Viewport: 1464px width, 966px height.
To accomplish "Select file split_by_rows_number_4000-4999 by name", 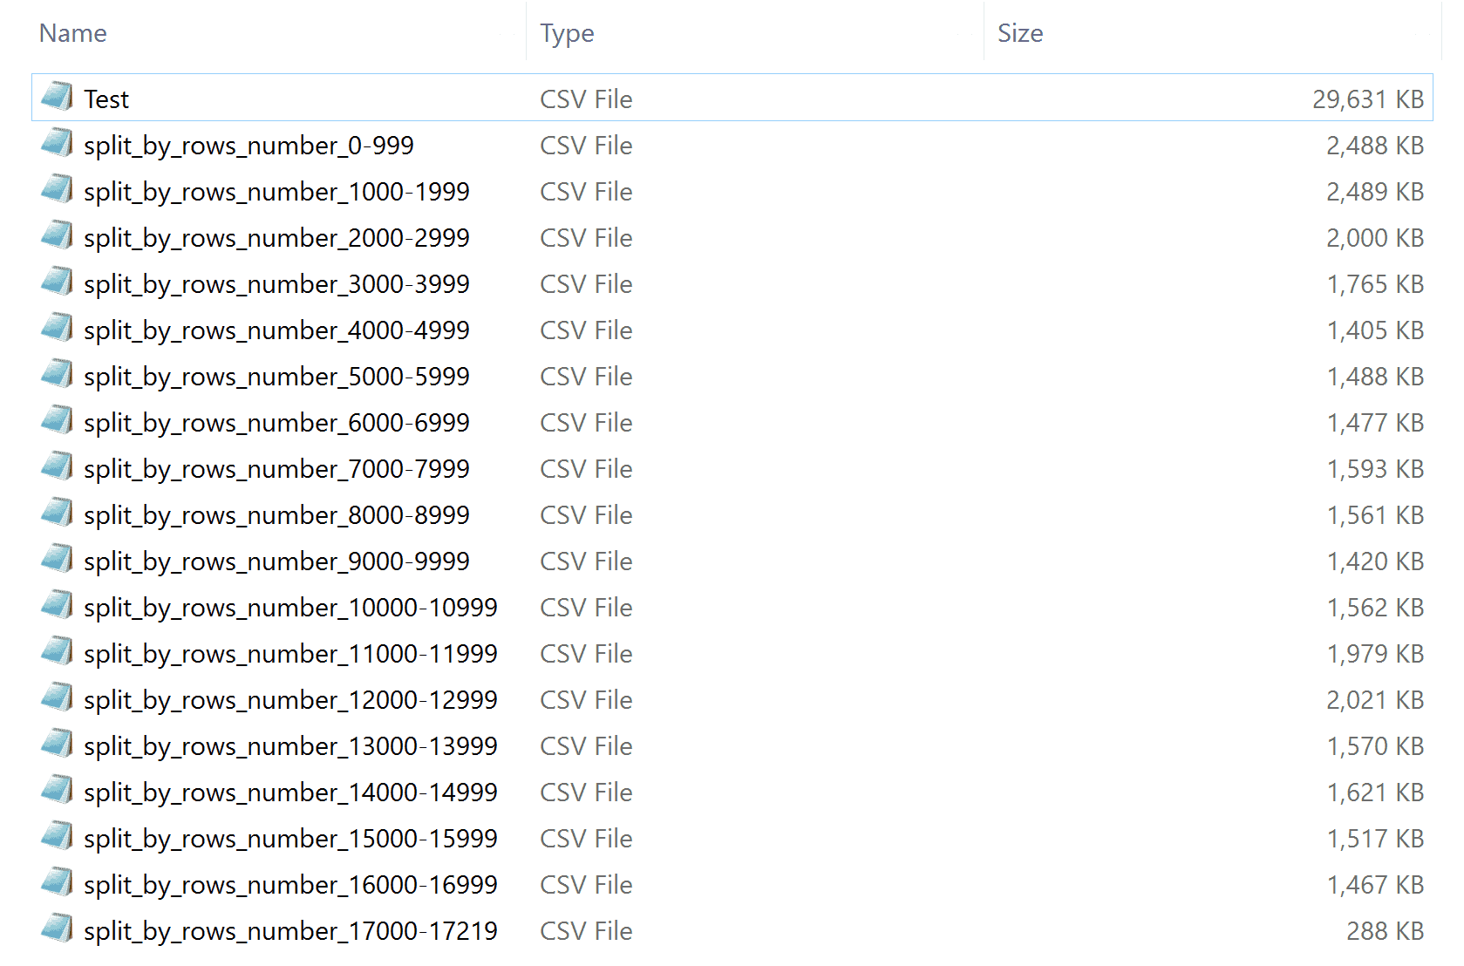I will [x=276, y=330].
